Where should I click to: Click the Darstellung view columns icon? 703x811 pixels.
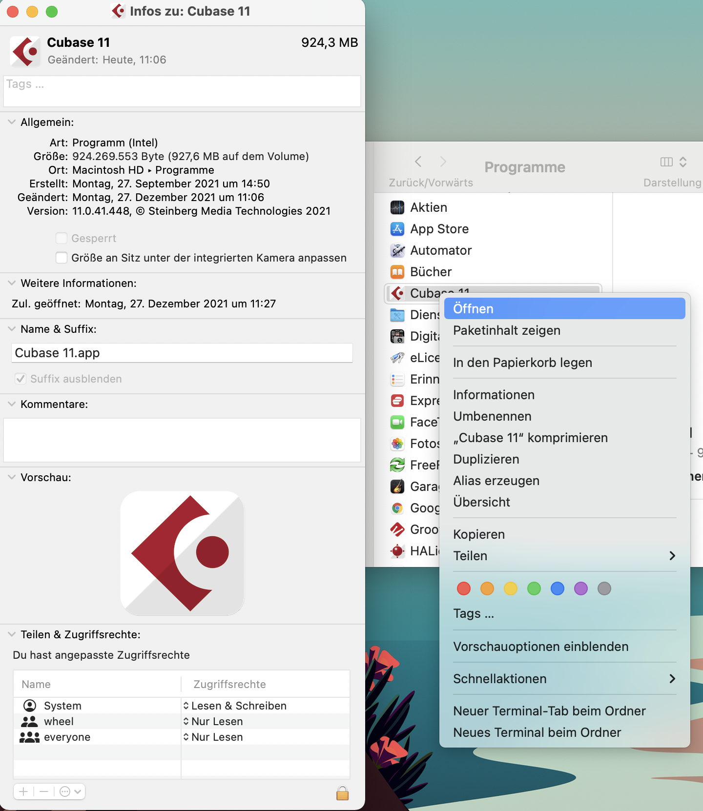tap(666, 162)
